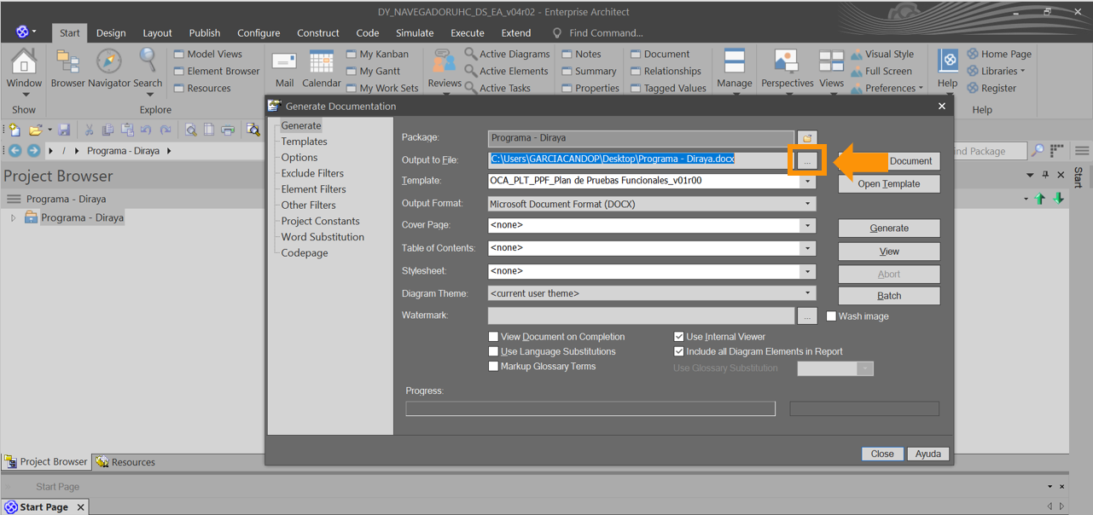Screen dimensions: 1093x515
Task: Click the Output to File path field
Action: pos(640,159)
